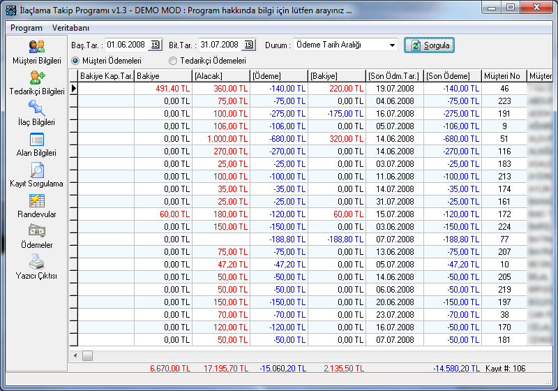Open Müşteri Bilgileri sidebar icon
This screenshot has width=558, height=391.
36,47
